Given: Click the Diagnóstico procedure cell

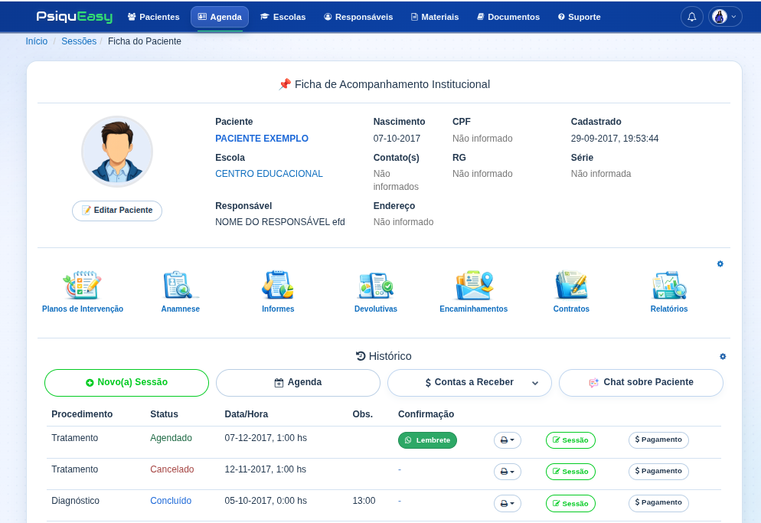Looking at the screenshot, I should coord(75,501).
